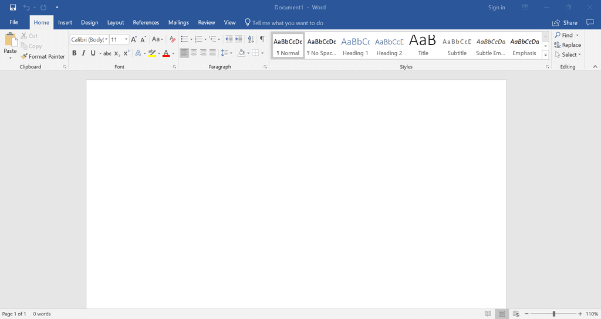Click the Sort A-Z icon

[x=251, y=39]
